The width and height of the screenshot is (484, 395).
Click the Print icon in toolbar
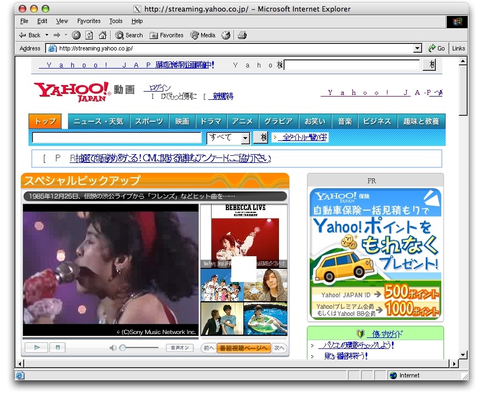[242, 35]
